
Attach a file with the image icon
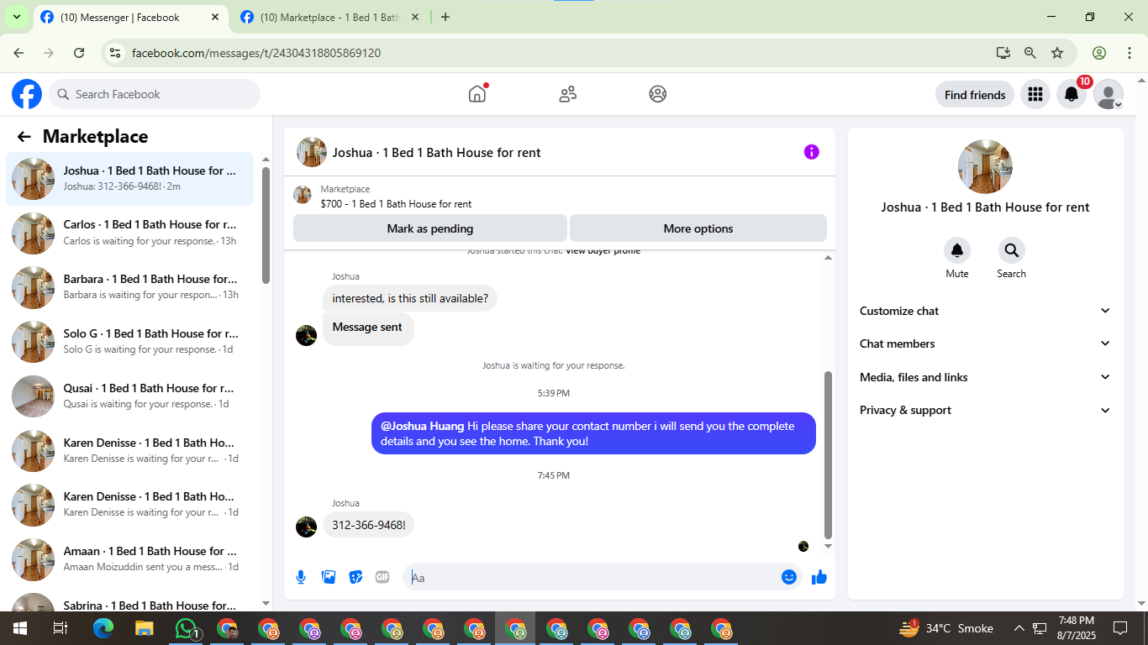point(329,577)
